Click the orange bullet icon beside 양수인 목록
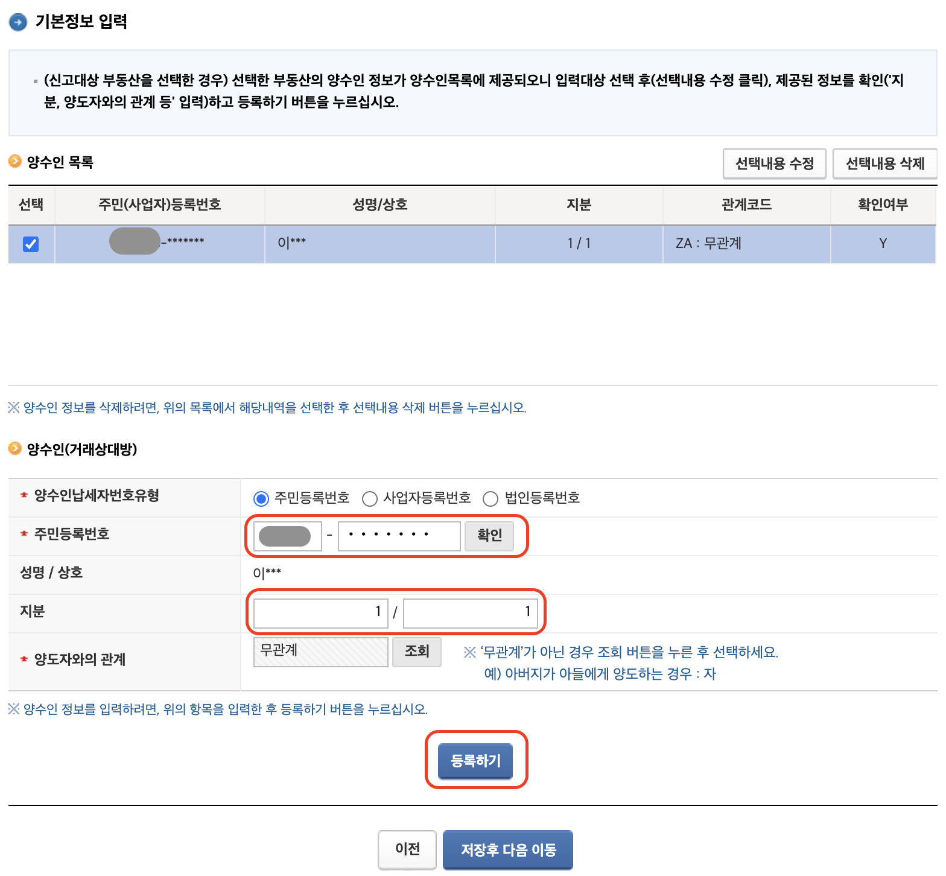This screenshot has height=876, width=946. coord(15,162)
